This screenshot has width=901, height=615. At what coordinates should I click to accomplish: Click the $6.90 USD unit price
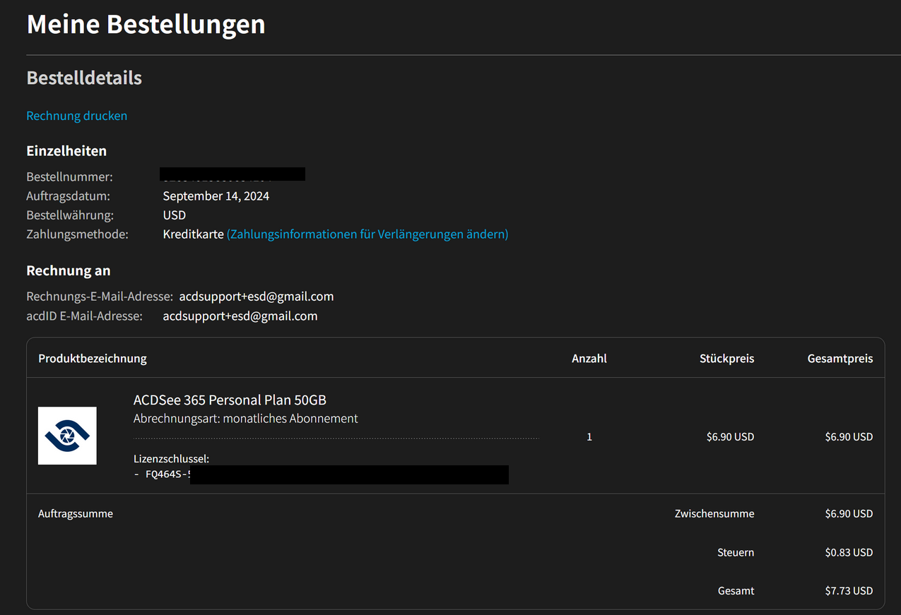pos(731,437)
